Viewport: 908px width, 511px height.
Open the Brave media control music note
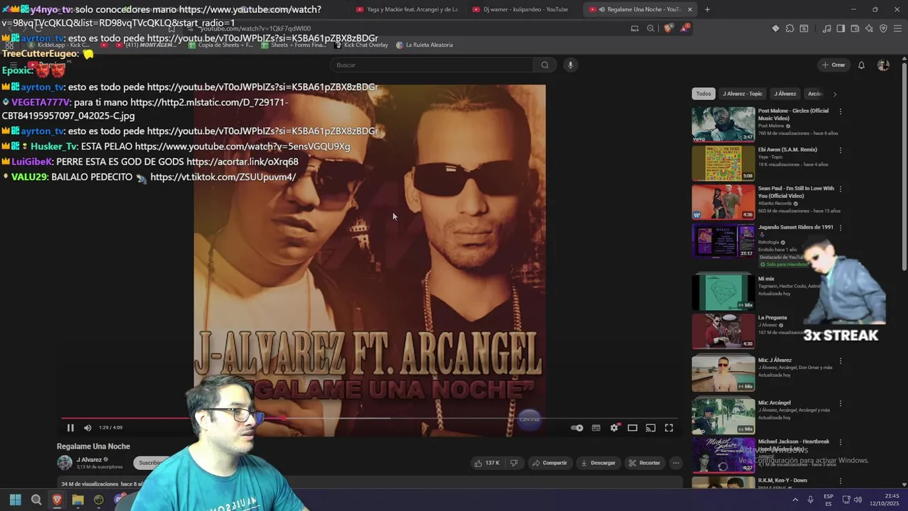click(x=826, y=28)
